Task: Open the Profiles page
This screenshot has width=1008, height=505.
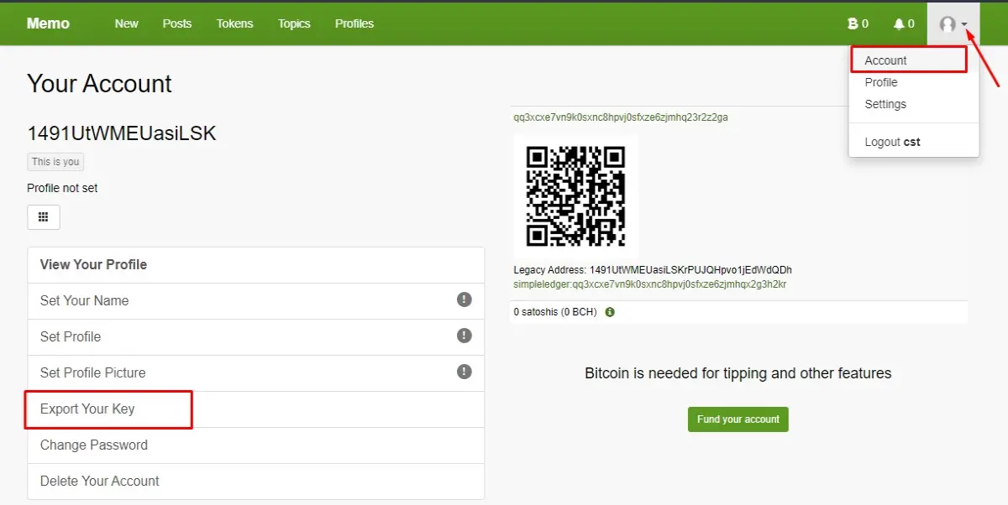Action: coord(354,23)
